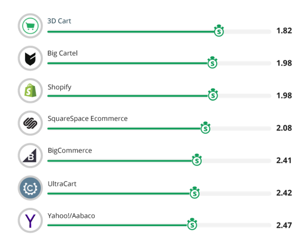Image resolution: width=307 pixels, height=240 pixels.
Task: Click the 1.82 load time value
Action: 284,31
